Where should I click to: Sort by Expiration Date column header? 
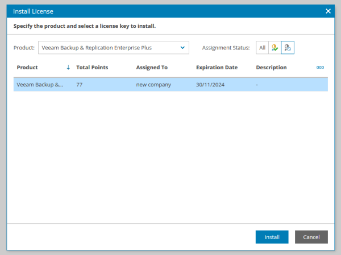(x=217, y=68)
